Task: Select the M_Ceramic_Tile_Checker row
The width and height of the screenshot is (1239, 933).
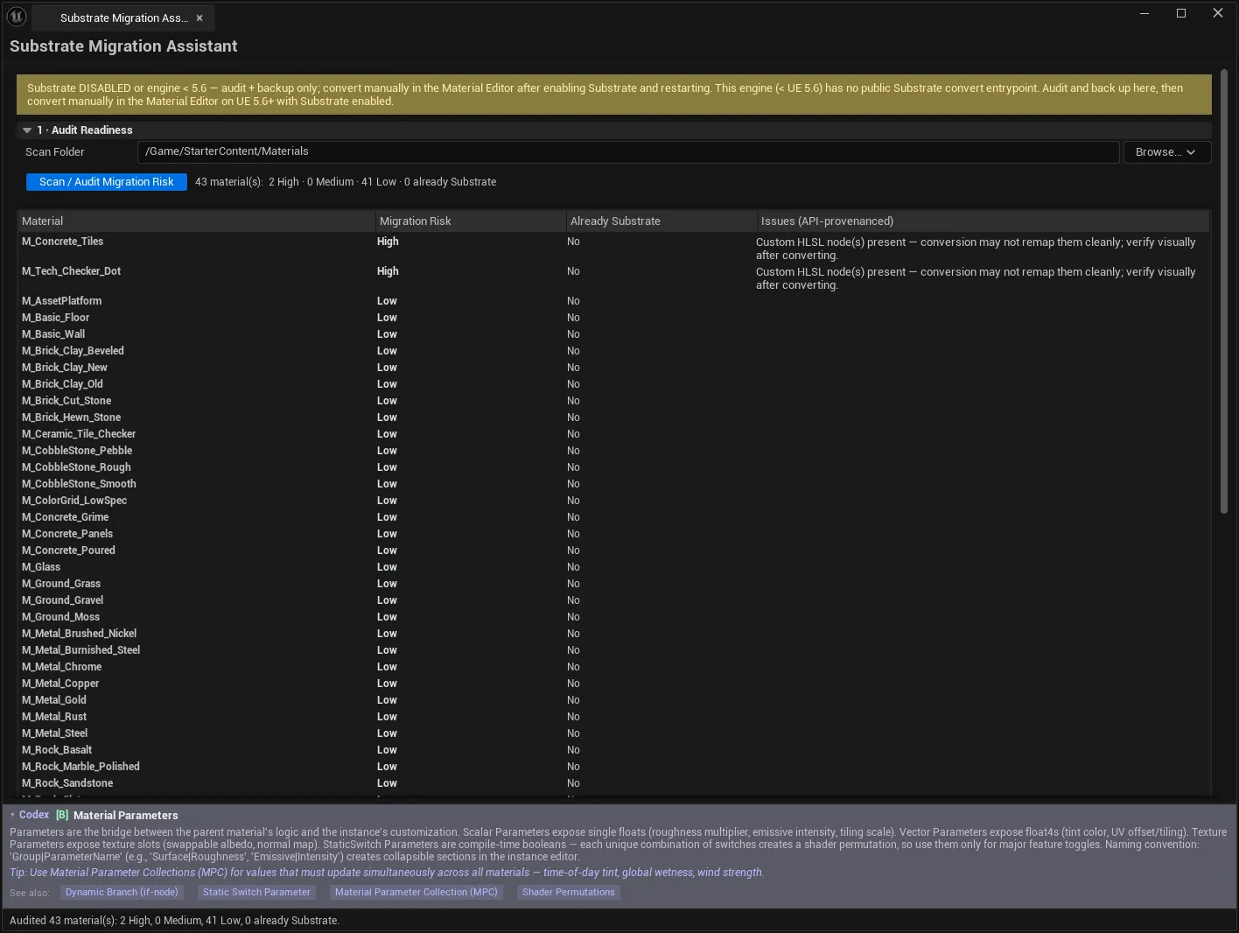Action: [612, 434]
